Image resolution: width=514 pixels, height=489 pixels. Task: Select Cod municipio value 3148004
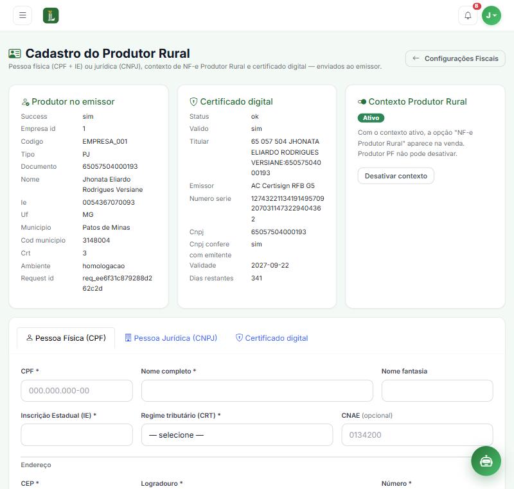pos(96,240)
